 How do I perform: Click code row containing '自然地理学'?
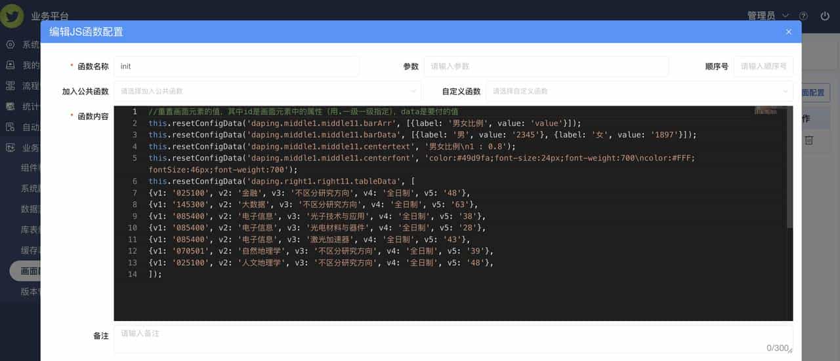tap(321, 251)
